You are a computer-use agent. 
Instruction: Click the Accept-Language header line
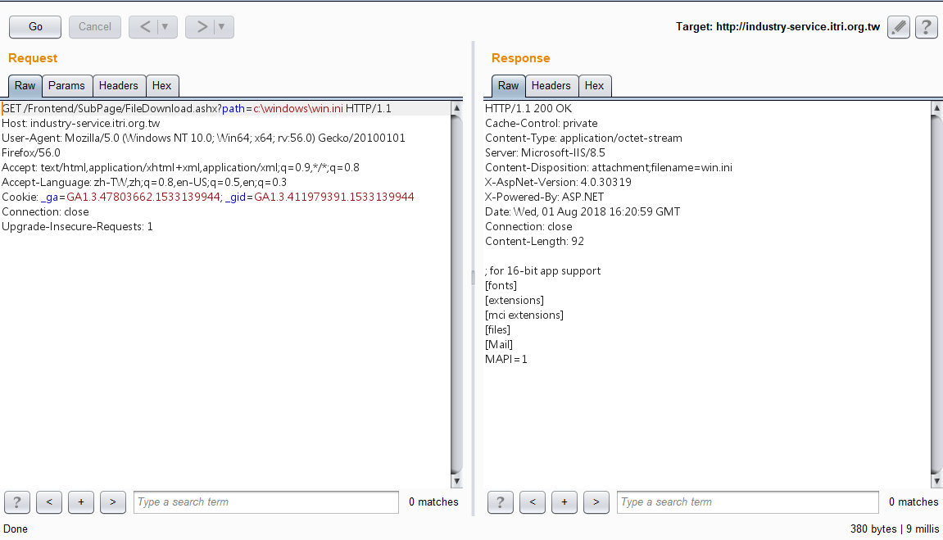144,182
